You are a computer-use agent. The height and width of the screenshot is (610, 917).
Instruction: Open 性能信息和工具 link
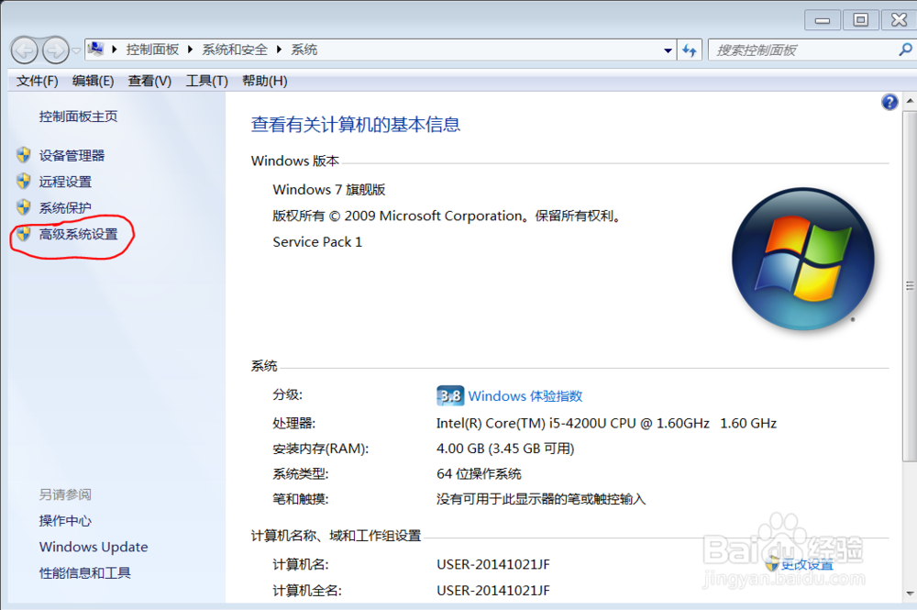point(84,572)
